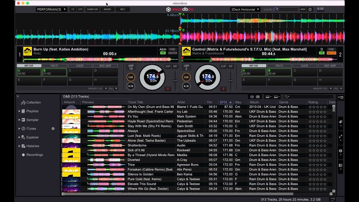Toggle quantize Q on deck 1

point(168,89)
